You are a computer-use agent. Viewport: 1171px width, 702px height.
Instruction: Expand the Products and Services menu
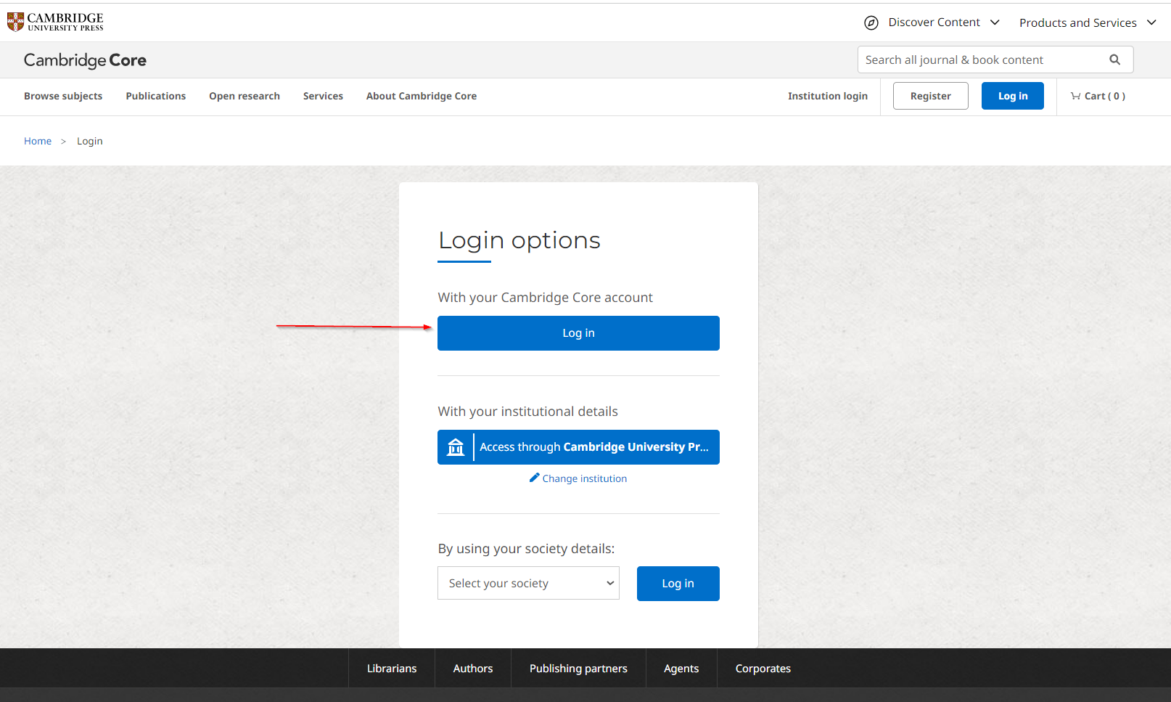1087,23
